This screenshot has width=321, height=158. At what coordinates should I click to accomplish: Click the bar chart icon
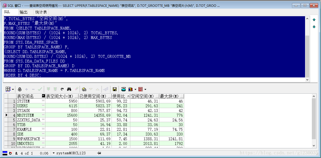pyautogui.click(x=131, y=89)
